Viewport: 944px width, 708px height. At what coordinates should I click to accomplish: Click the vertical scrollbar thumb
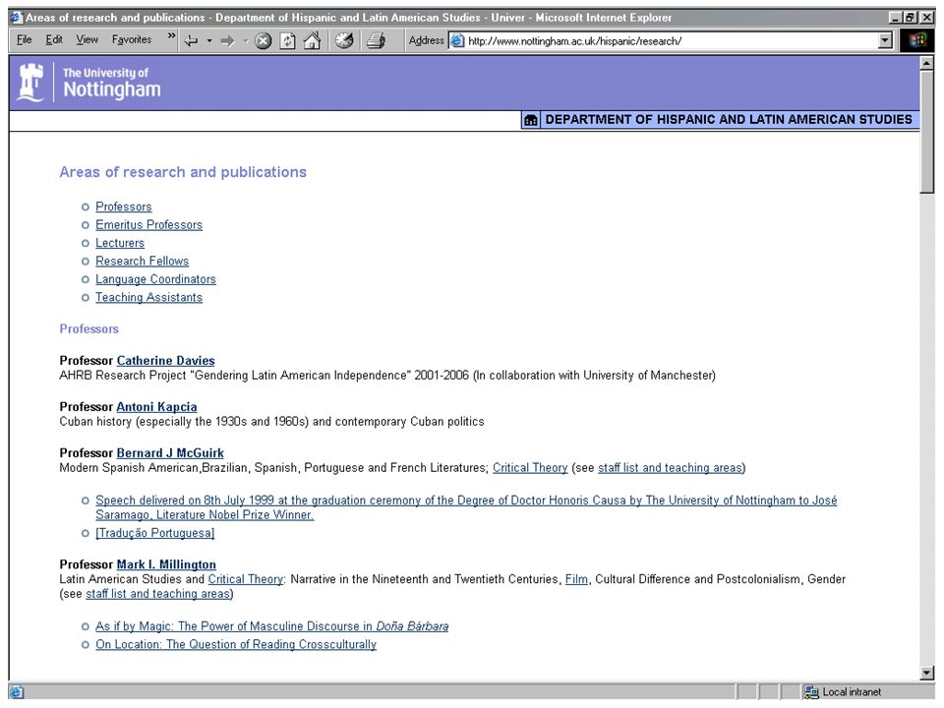click(x=927, y=132)
